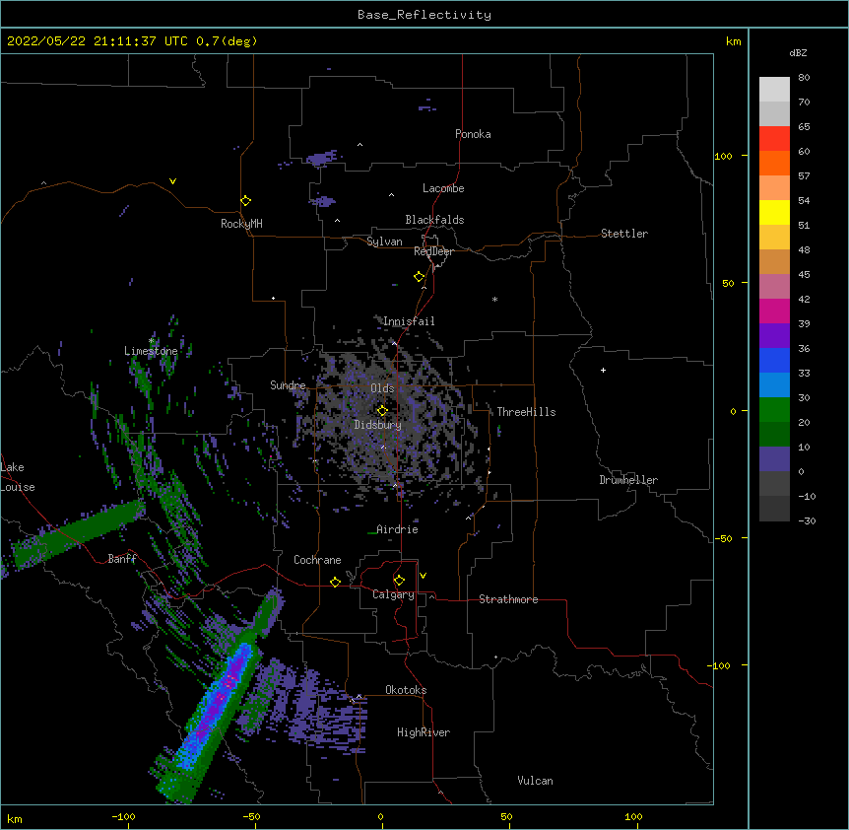Click the RockyMH label

[241, 224]
